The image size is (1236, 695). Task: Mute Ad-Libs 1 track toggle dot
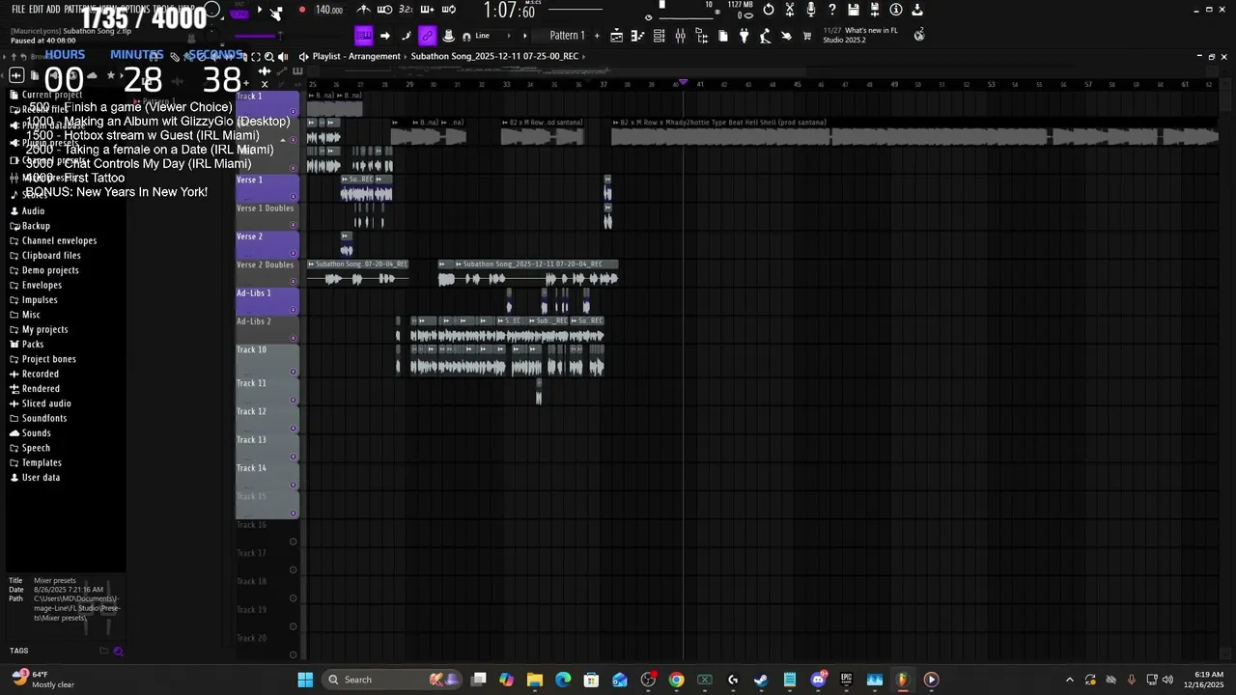click(293, 310)
